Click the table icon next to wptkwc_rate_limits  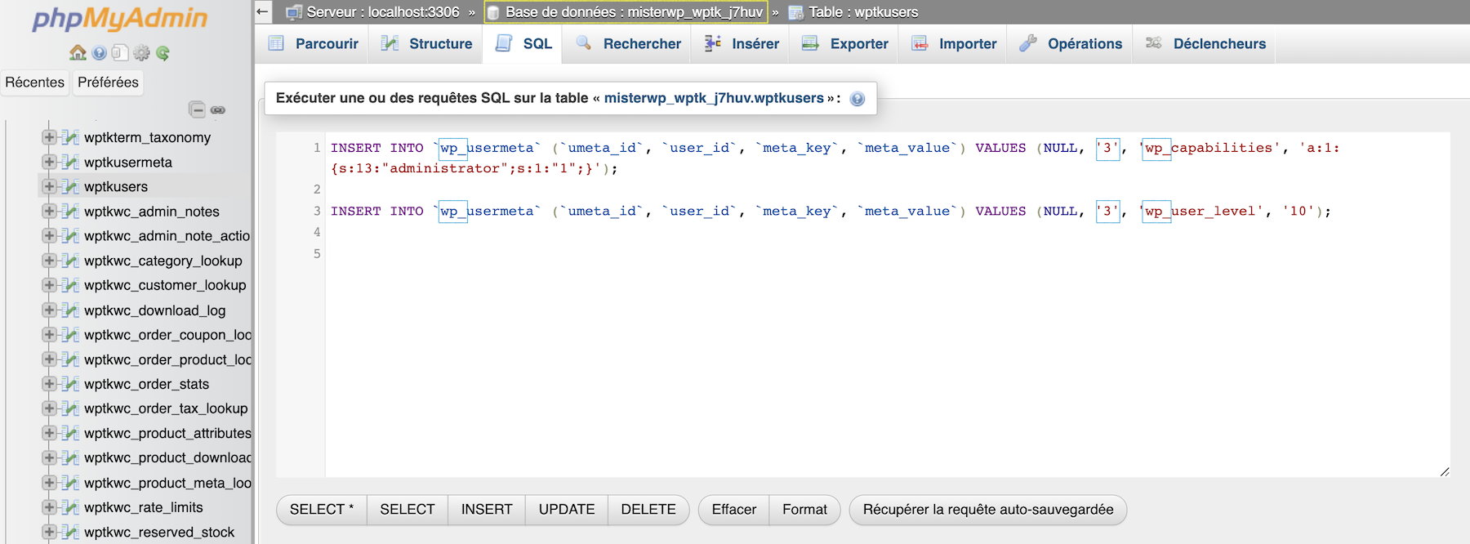coord(71,507)
